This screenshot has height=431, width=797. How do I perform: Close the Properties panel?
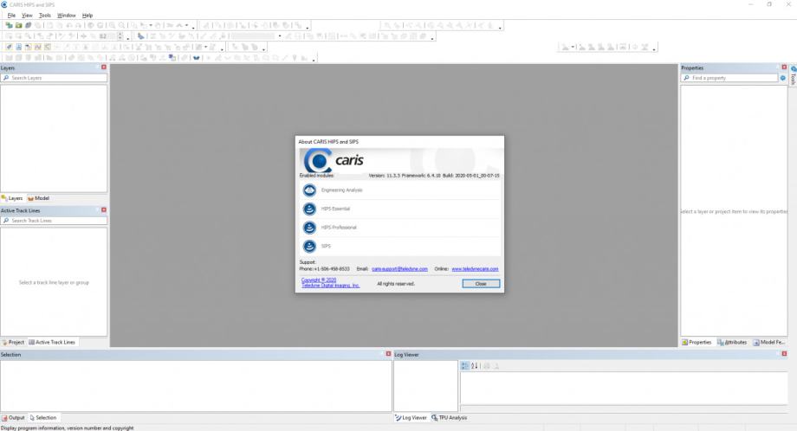click(x=784, y=67)
